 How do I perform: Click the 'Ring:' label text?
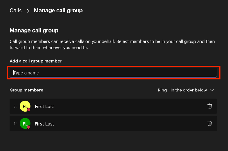pos(163,90)
